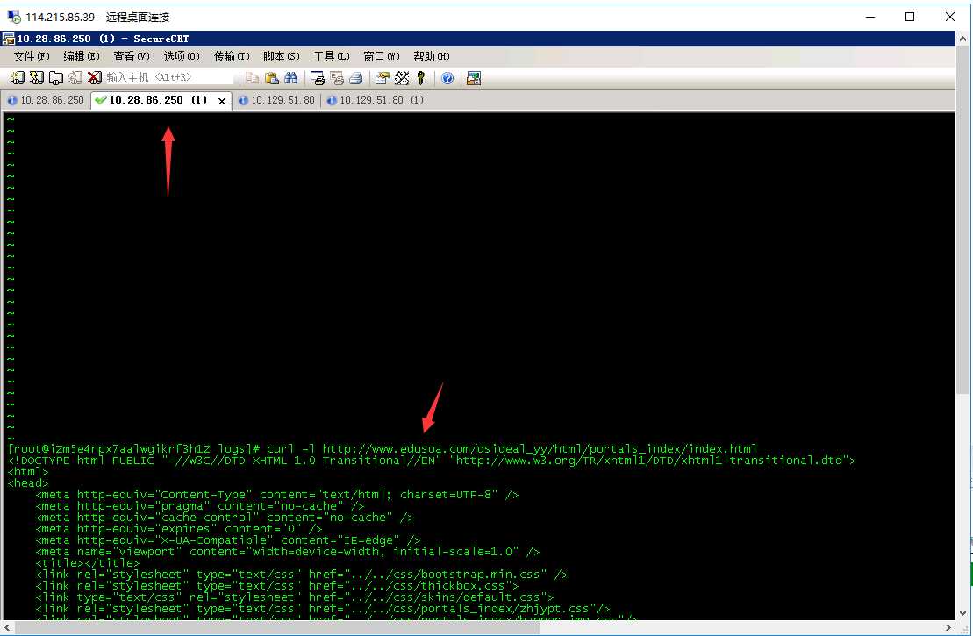
Task: Switch to first 10.28.86.250 session tab
Action: tap(46, 100)
